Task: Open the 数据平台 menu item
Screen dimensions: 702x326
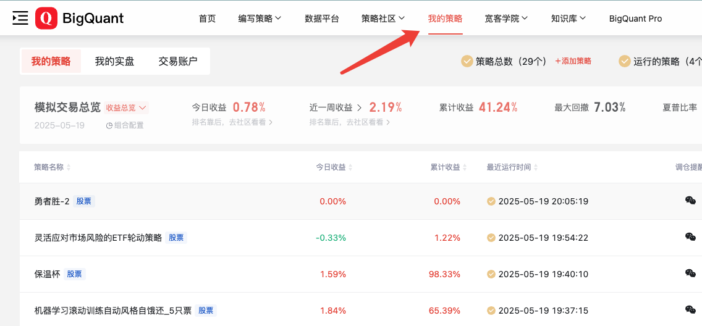Action: tap(322, 19)
